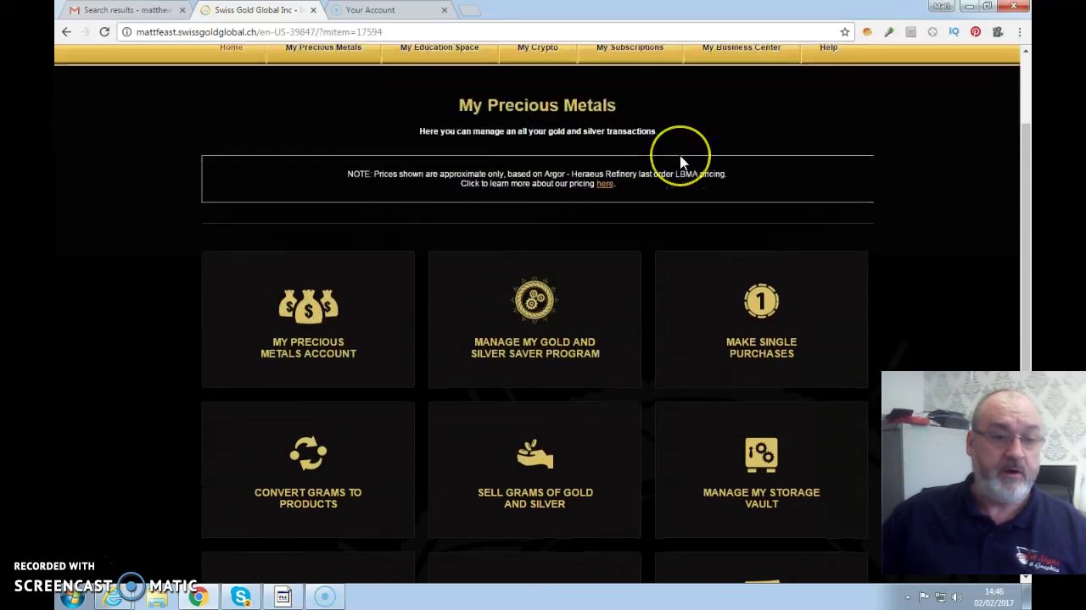Close the Your Account tab
Image resolution: width=1086 pixels, height=610 pixels.
444,10
